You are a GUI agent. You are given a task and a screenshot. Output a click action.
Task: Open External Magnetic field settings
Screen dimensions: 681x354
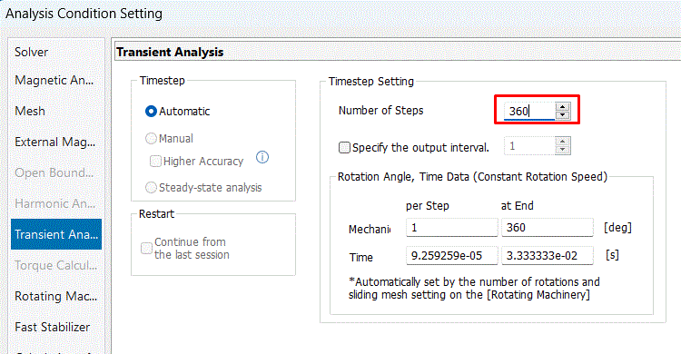coord(56,142)
